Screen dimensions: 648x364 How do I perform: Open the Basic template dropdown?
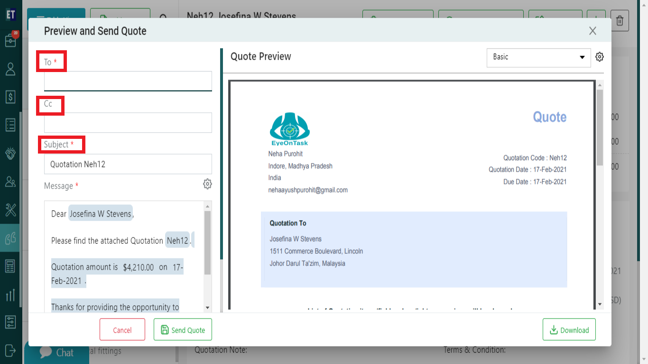[x=539, y=57]
